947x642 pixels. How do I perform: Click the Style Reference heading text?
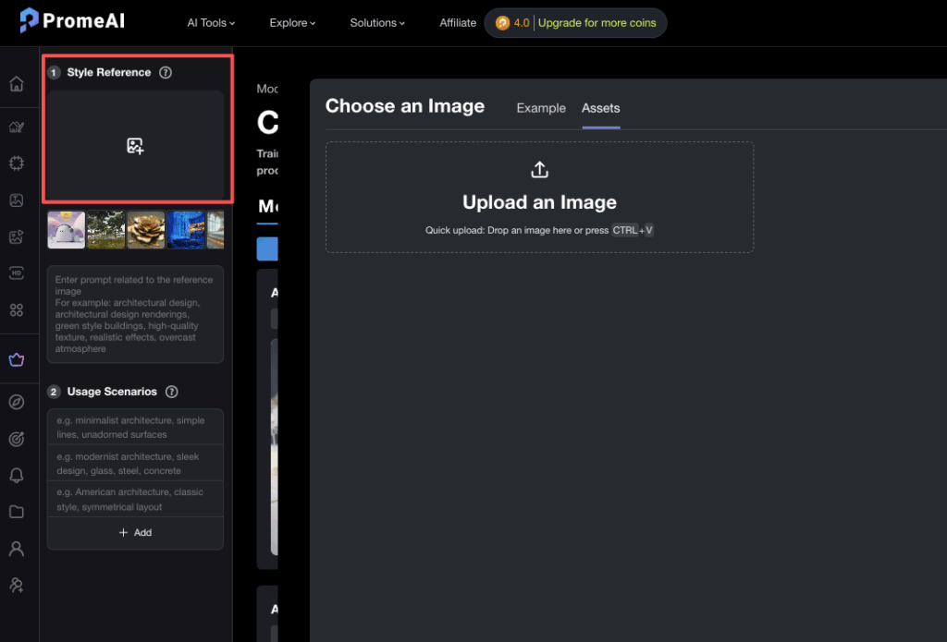pyautogui.click(x=109, y=72)
